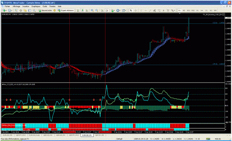Open the Outils menu
232x141 pixels.
(45, 7)
